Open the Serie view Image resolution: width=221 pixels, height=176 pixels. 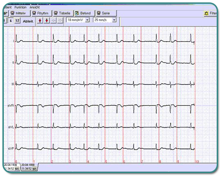(x=106, y=13)
